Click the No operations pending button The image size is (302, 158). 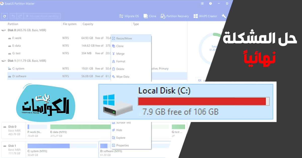point(42,16)
